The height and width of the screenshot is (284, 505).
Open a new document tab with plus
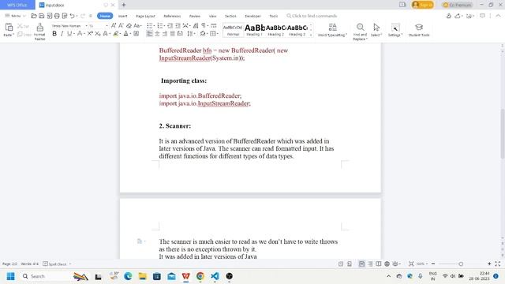(x=124, y=5)
